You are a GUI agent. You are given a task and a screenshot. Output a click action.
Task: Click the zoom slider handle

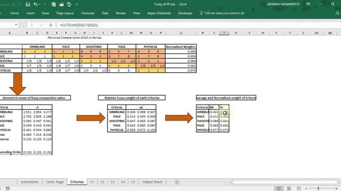point(319,189)
